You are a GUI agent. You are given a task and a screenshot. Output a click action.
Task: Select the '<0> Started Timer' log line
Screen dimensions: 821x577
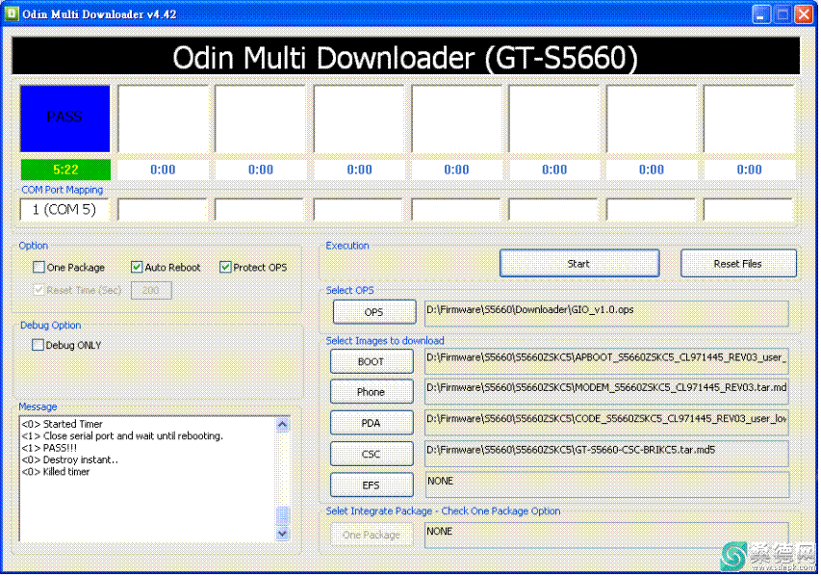[x=63, y=424]
